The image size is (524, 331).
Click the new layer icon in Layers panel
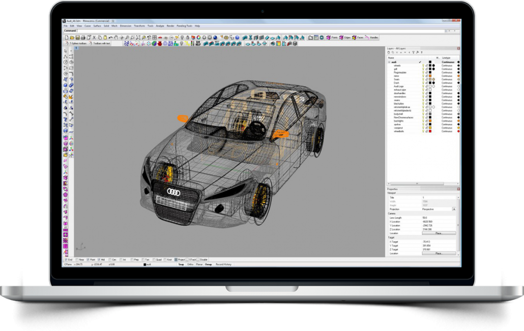389,52
